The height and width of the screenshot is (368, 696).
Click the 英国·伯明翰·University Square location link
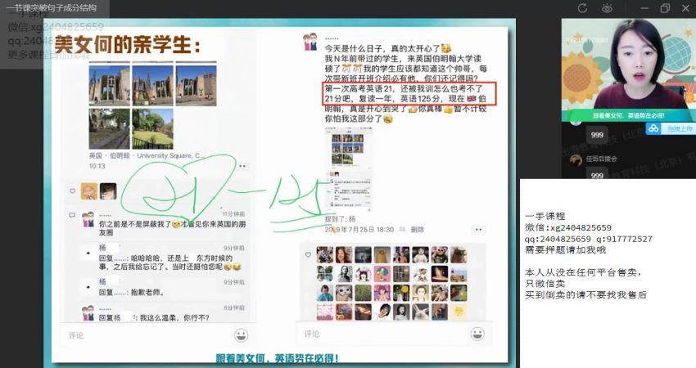147,155
